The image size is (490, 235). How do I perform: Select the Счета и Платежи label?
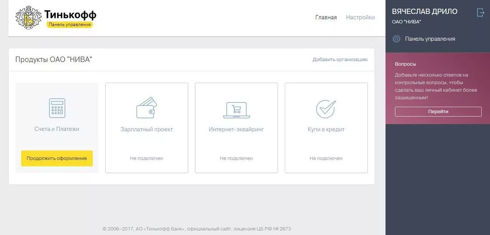pyautogui.click(x=57, y=129)
